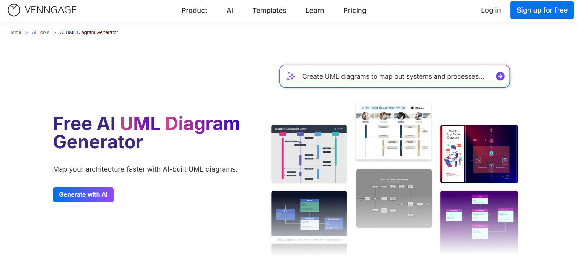Click the Log in link
This screenshot has width=578, height=259.
(x=491, y=10)
